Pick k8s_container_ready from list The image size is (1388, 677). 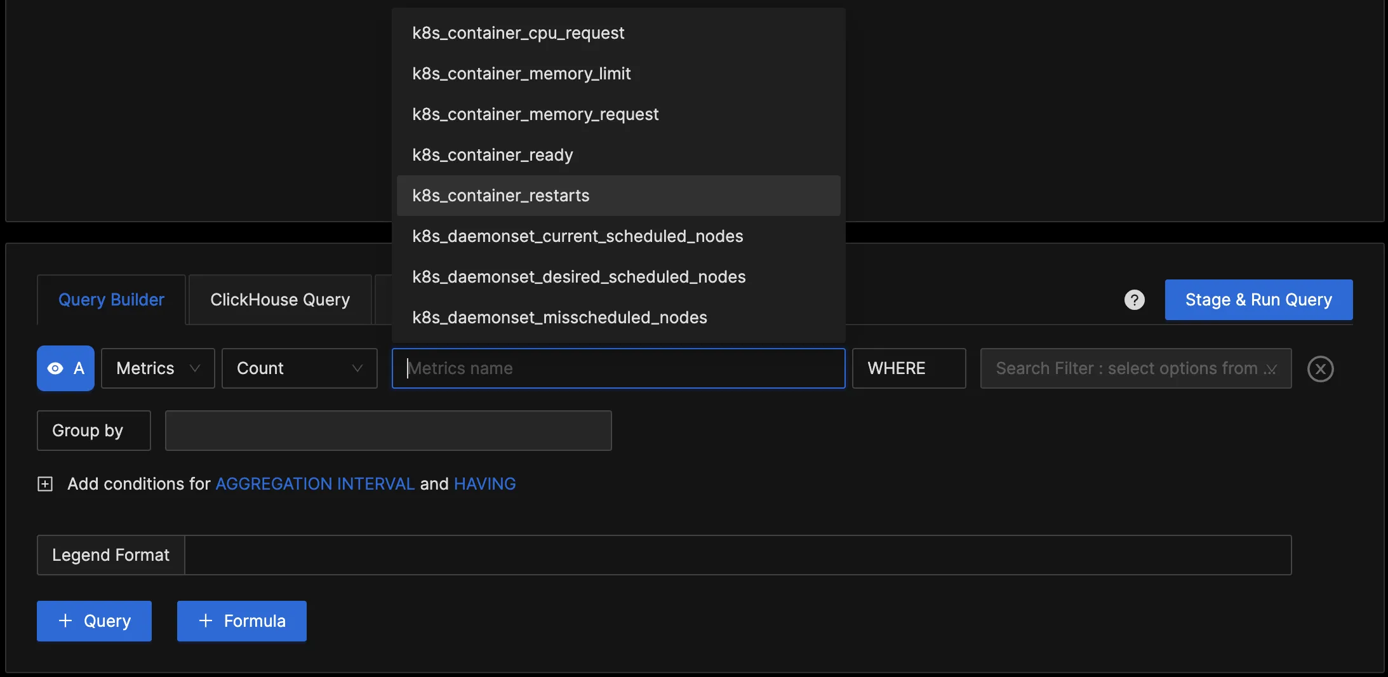[x=618, y=155]
